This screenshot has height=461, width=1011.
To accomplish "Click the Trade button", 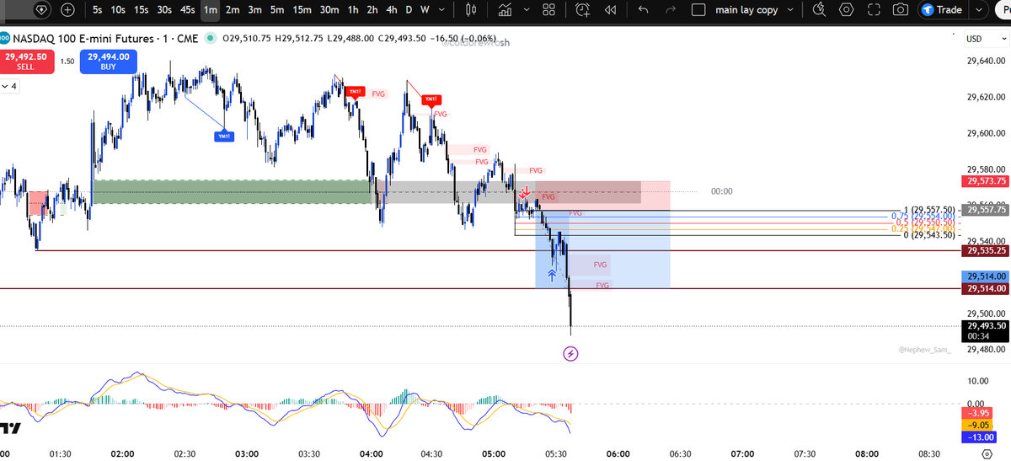I will coord(943,10).
